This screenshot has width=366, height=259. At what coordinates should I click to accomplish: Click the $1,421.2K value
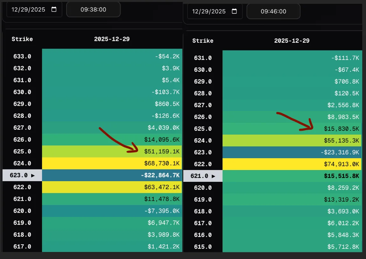coord(164,247)
